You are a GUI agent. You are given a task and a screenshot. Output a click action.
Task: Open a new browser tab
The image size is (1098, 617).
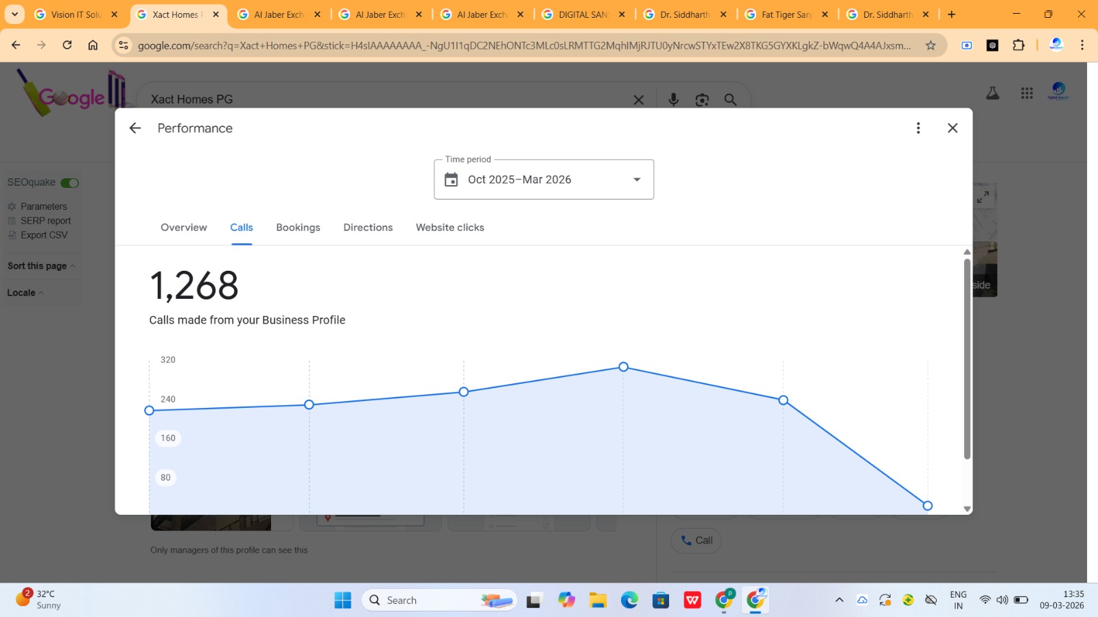click(951, 14)
